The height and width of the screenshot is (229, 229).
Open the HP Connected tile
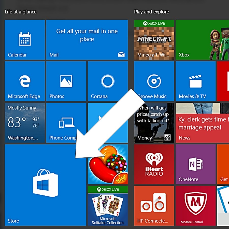[154, 206]
